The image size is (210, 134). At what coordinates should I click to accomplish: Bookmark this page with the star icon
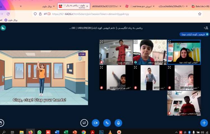click(200, 14)
